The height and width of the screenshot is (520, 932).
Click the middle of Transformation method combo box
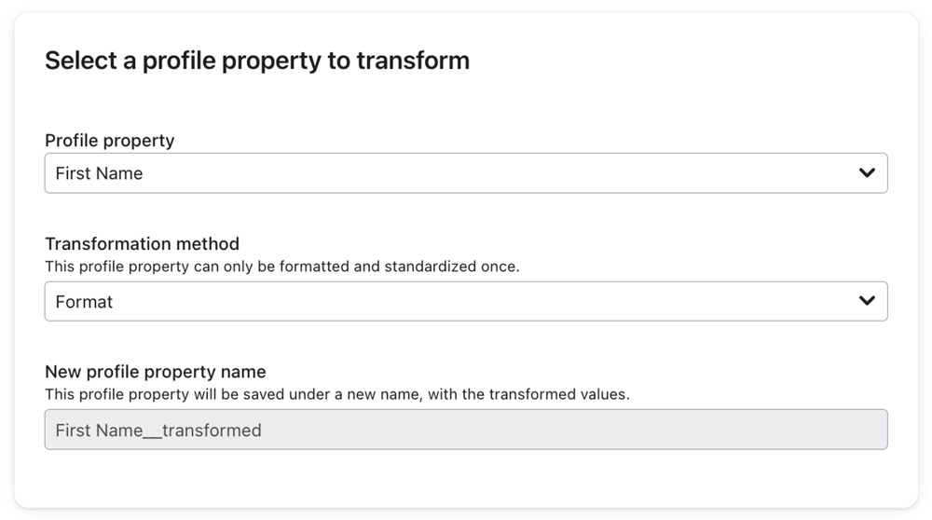click(466, 301)
